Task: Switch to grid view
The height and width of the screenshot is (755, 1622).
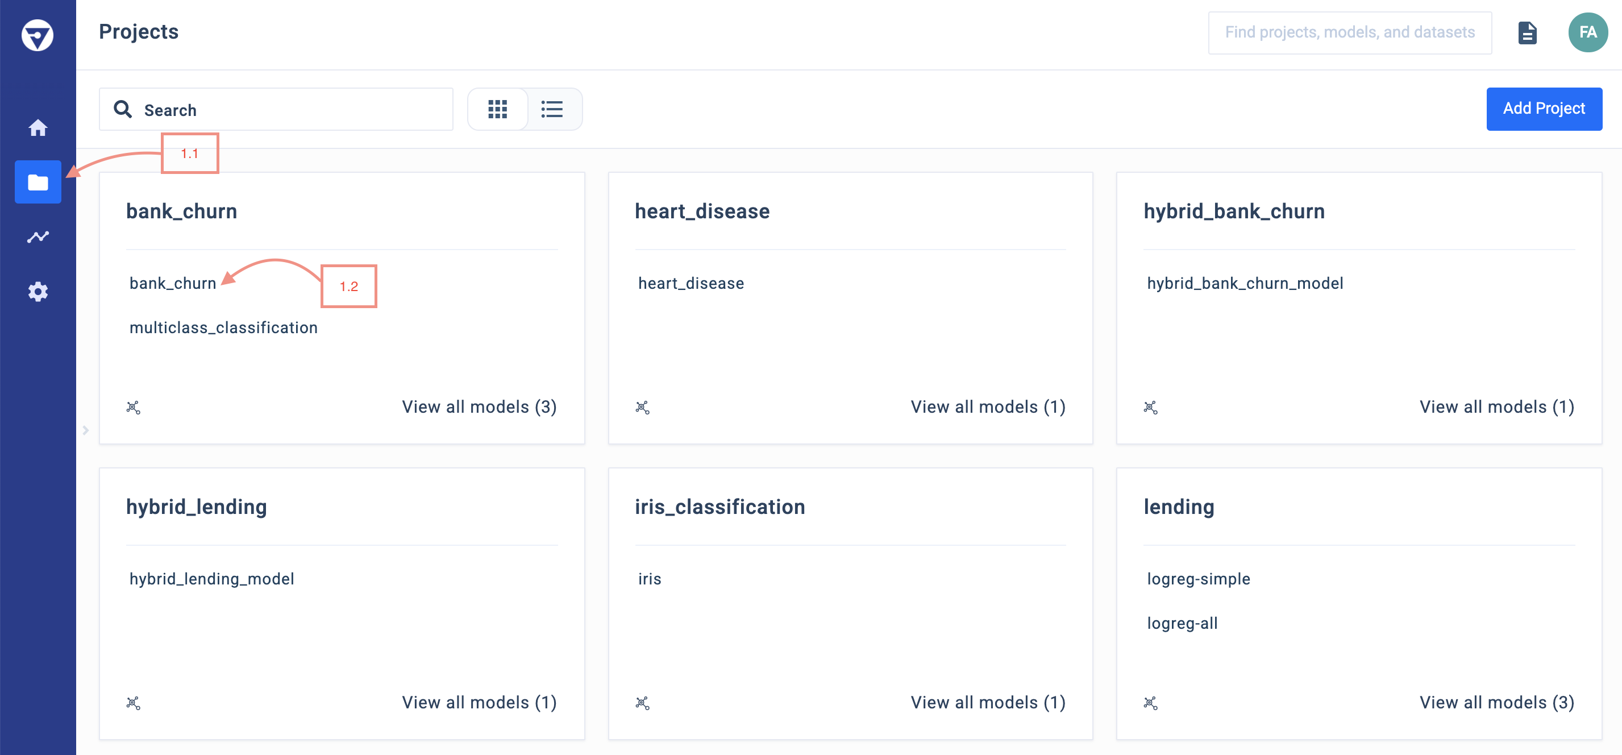Action: pos(497,110)
